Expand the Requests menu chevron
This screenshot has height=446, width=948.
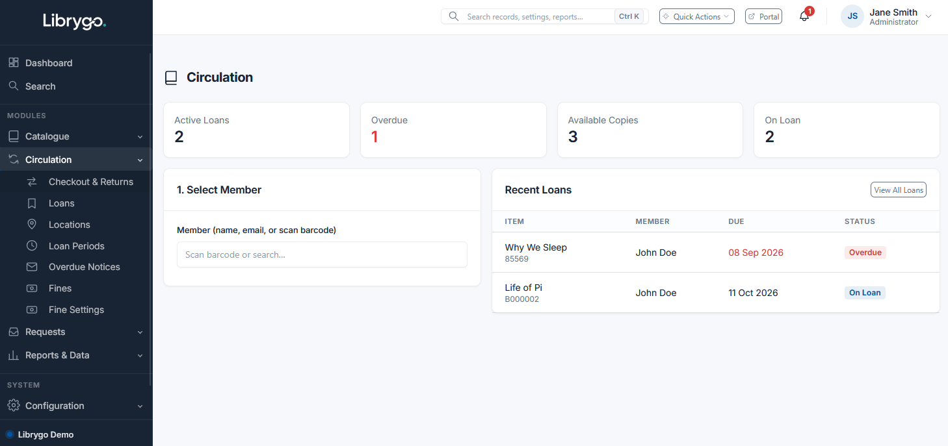tap(140, 332)
